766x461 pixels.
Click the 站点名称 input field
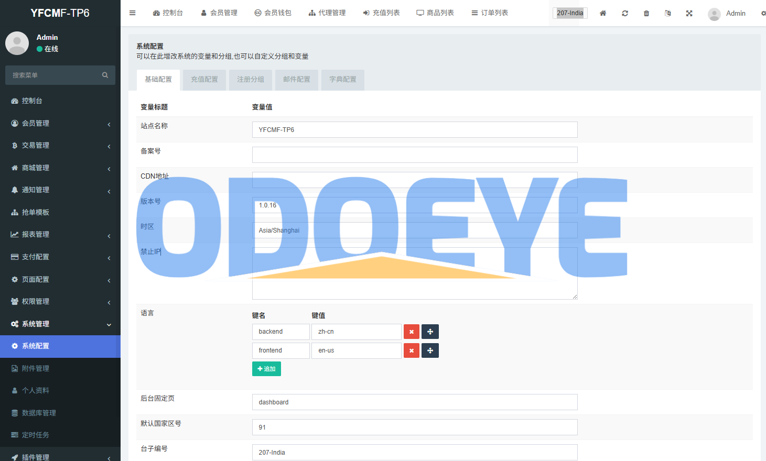point(414,130)
